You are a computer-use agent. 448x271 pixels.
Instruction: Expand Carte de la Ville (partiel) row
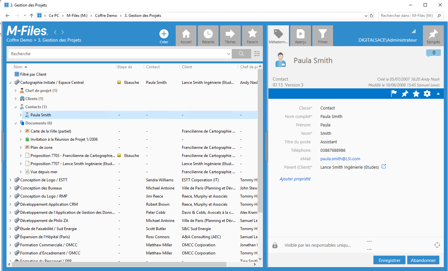click(20, 131)
